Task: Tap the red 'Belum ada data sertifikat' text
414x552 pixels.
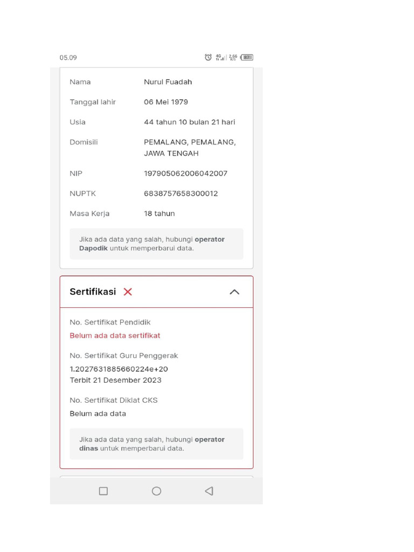Action: coord(115,335)
